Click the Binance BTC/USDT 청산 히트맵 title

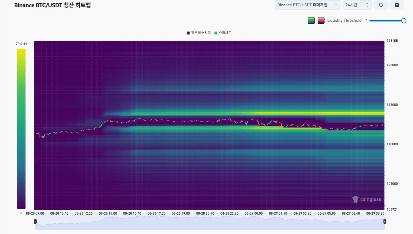coord(52,5)
